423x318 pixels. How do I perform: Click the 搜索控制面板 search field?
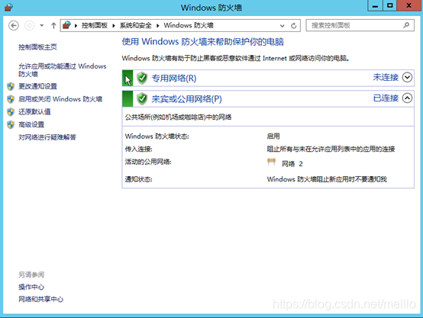click(360, 25)
